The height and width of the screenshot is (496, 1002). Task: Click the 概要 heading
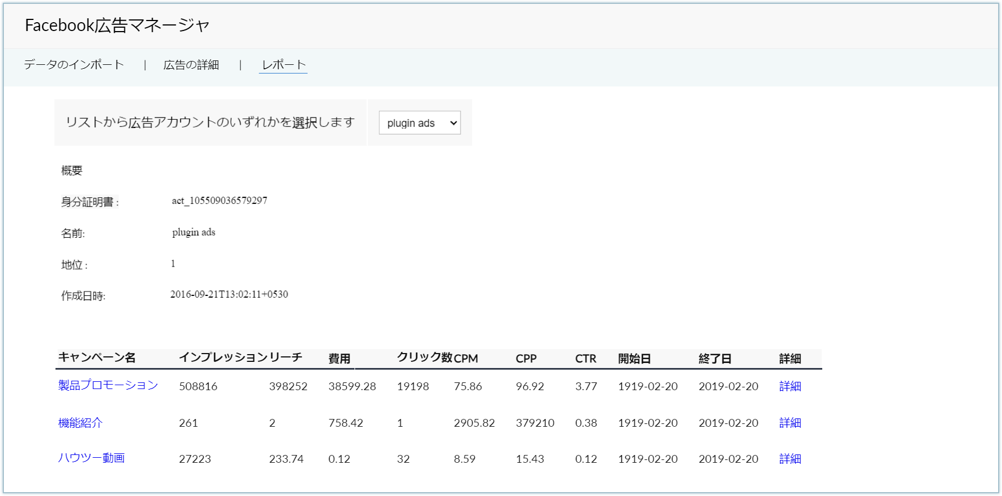[72, 171]
